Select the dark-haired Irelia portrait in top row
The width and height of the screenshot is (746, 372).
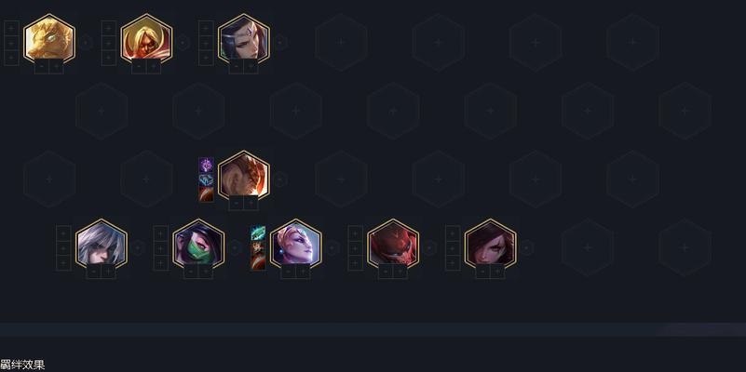tap(244, 39)
